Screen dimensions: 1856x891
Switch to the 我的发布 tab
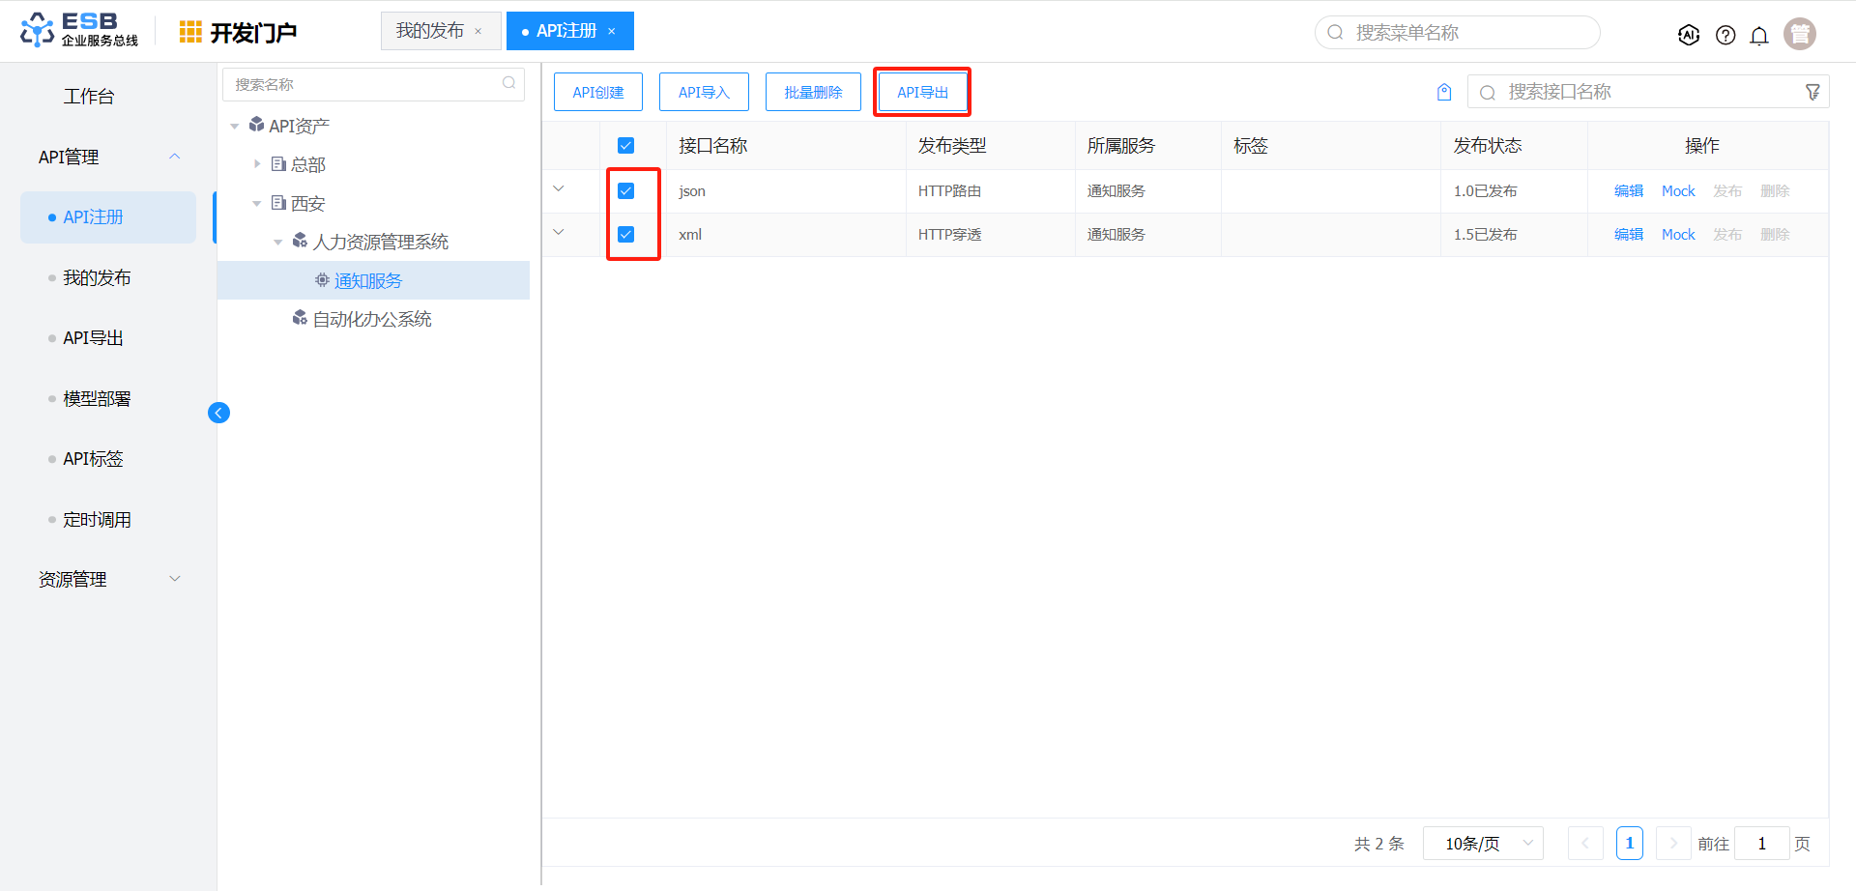(430, 31)
